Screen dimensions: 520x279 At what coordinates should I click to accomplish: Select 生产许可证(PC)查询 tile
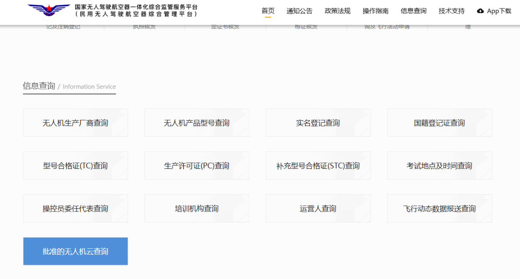click(196, 166)
